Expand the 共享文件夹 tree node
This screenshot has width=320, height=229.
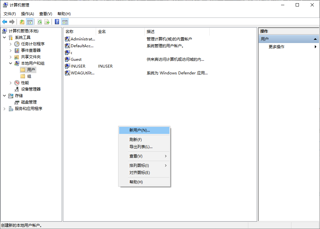pos(11,57)
